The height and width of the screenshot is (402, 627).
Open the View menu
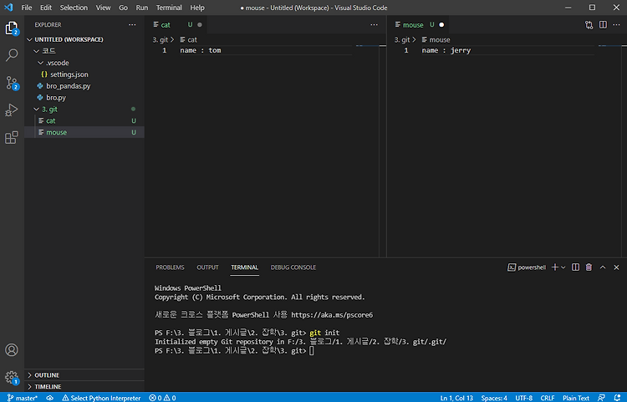pyautogui.click(x=103, y=8)
